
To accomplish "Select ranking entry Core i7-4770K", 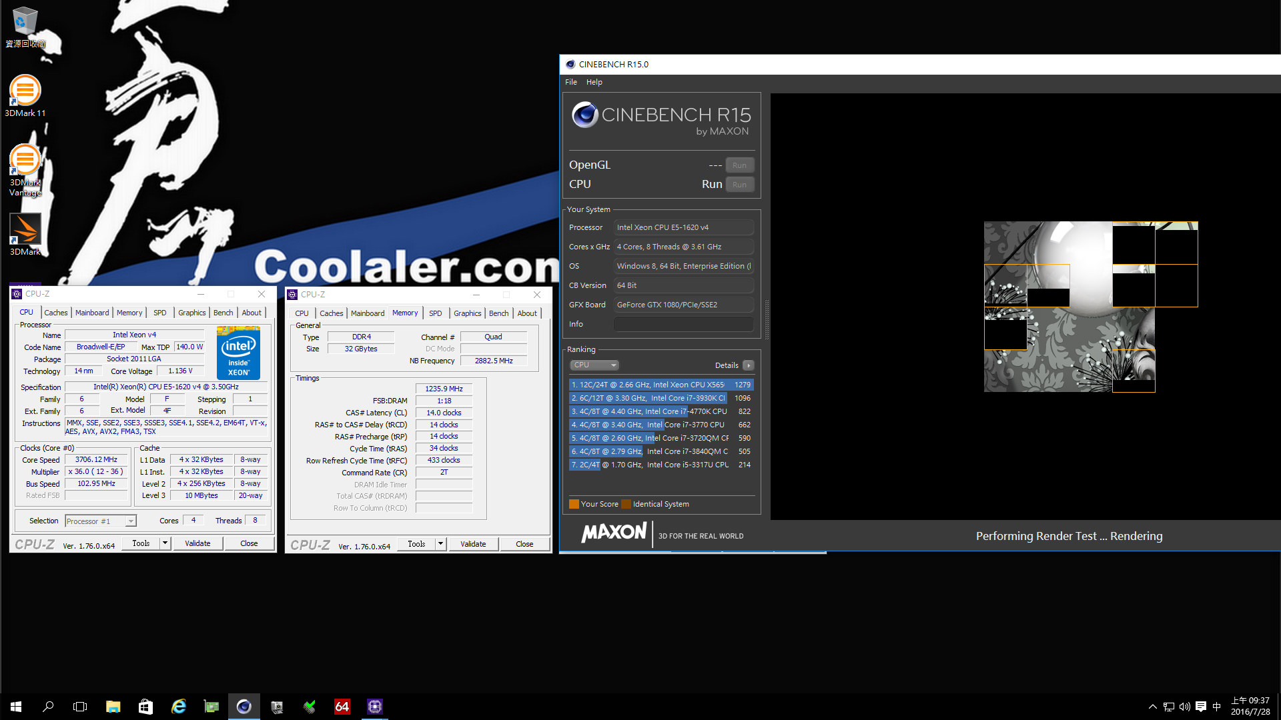I will pos(661,411).
